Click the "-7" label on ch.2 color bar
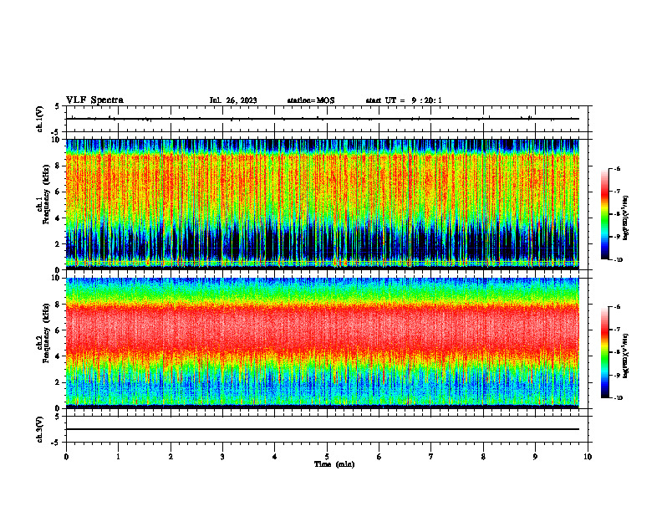 [617, 330]
